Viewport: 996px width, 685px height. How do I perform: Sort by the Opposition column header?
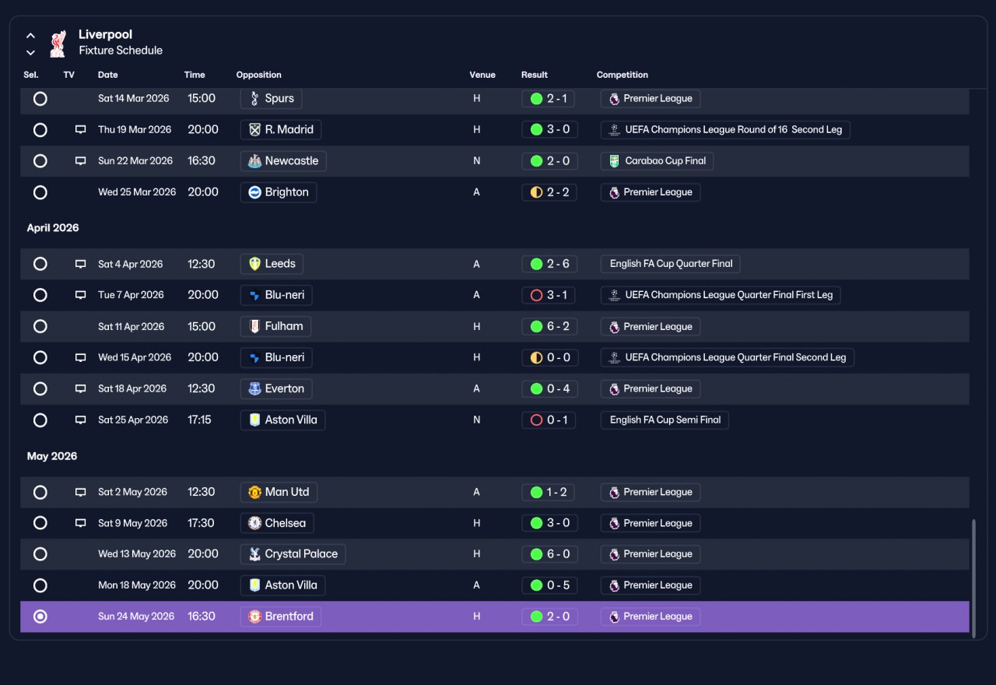point(259,75)
